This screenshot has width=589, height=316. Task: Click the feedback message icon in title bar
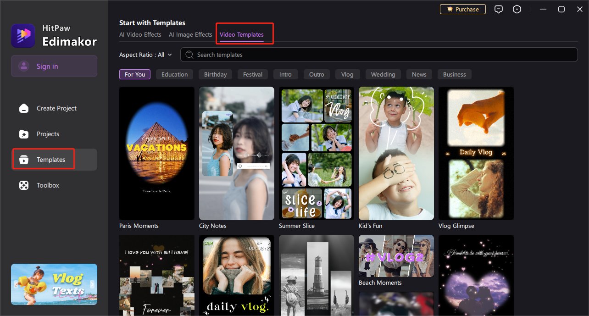point(499,10)
